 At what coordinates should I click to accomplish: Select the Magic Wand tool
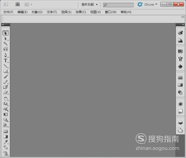coord(5,44)
